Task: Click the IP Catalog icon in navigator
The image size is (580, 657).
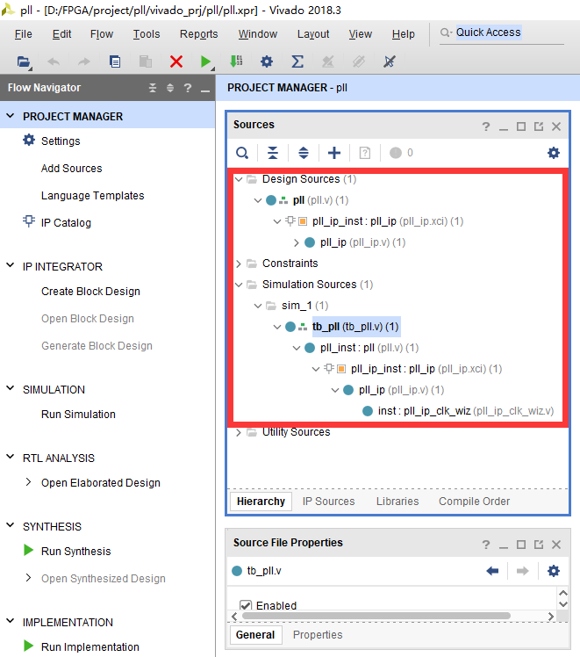Action: pos(29,221)
